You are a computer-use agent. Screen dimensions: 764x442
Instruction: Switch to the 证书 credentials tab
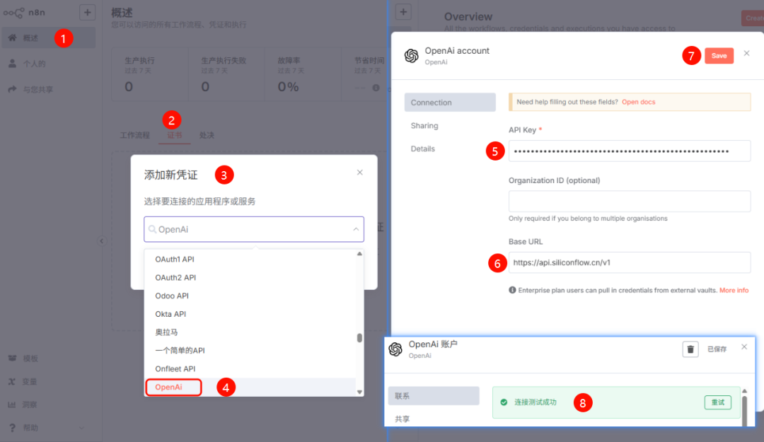175,135
